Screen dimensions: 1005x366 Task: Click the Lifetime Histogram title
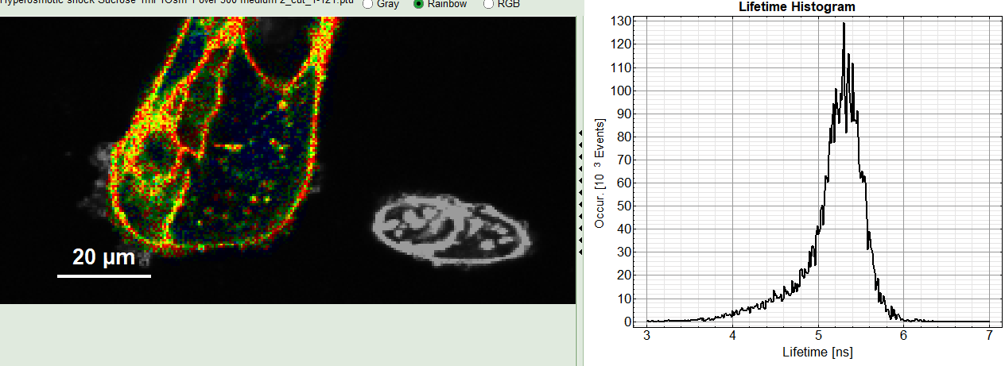coord(795,6)
